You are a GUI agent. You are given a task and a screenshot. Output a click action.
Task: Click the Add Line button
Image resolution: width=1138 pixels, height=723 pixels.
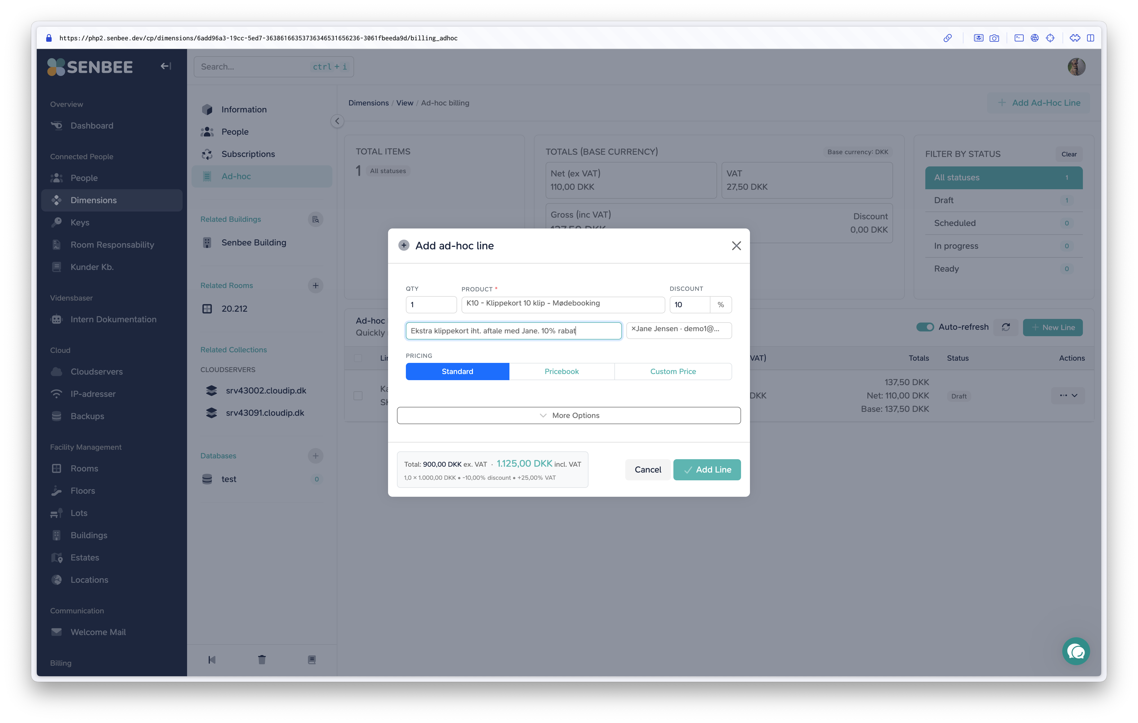(x=707, y=470)
